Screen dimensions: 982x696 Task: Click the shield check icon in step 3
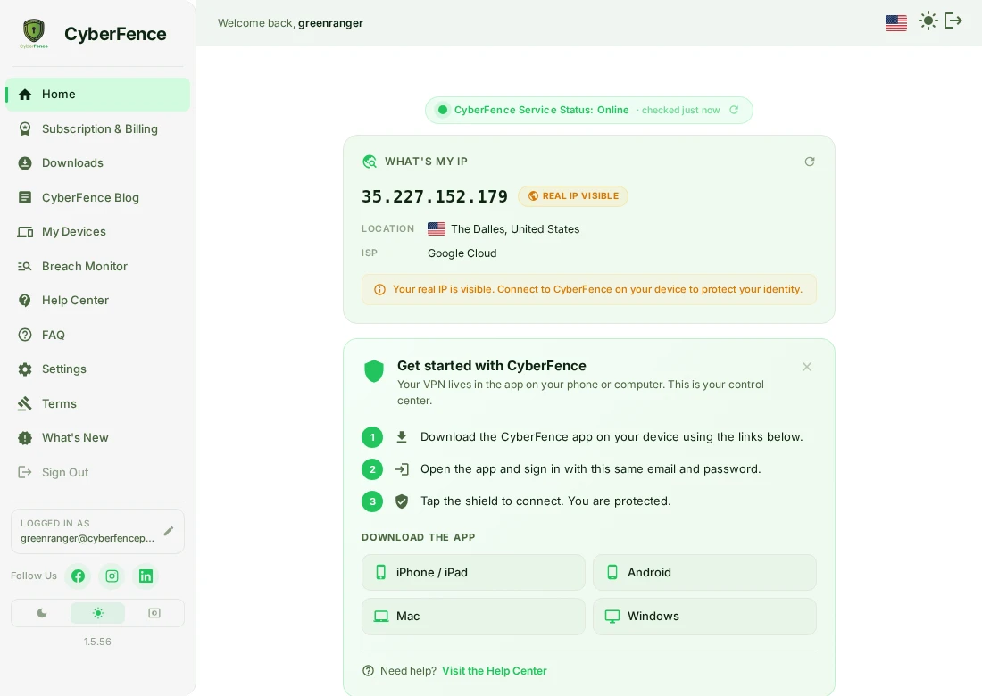(402, 501)
